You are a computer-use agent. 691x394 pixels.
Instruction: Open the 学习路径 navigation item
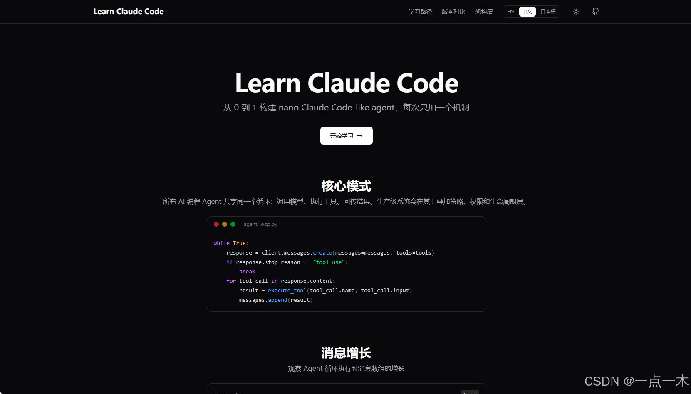pyautogui.click(x=420, y=12)
